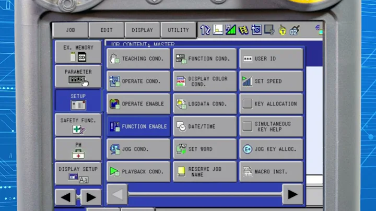Click the tool number 02 status icon
Screen dimensions: 376x211
click(x=295, y=30)
